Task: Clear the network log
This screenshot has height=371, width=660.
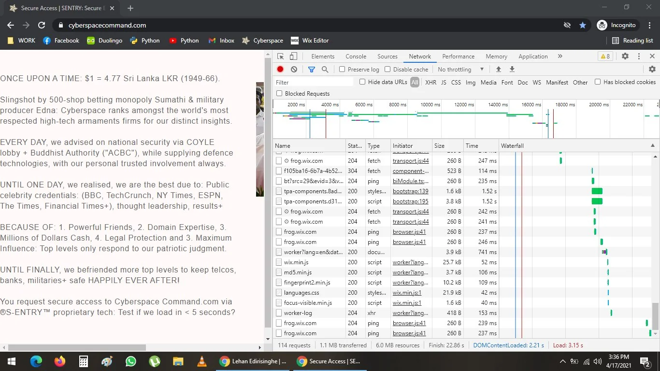Action: coord(294,70)
